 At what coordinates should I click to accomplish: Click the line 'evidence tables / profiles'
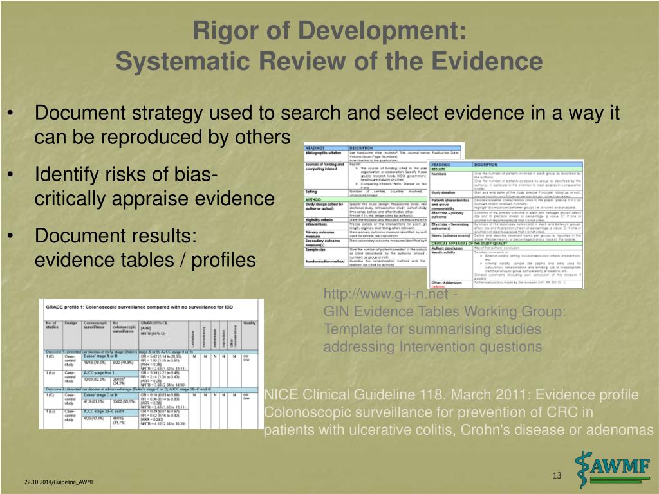click(x=145, y=260)
